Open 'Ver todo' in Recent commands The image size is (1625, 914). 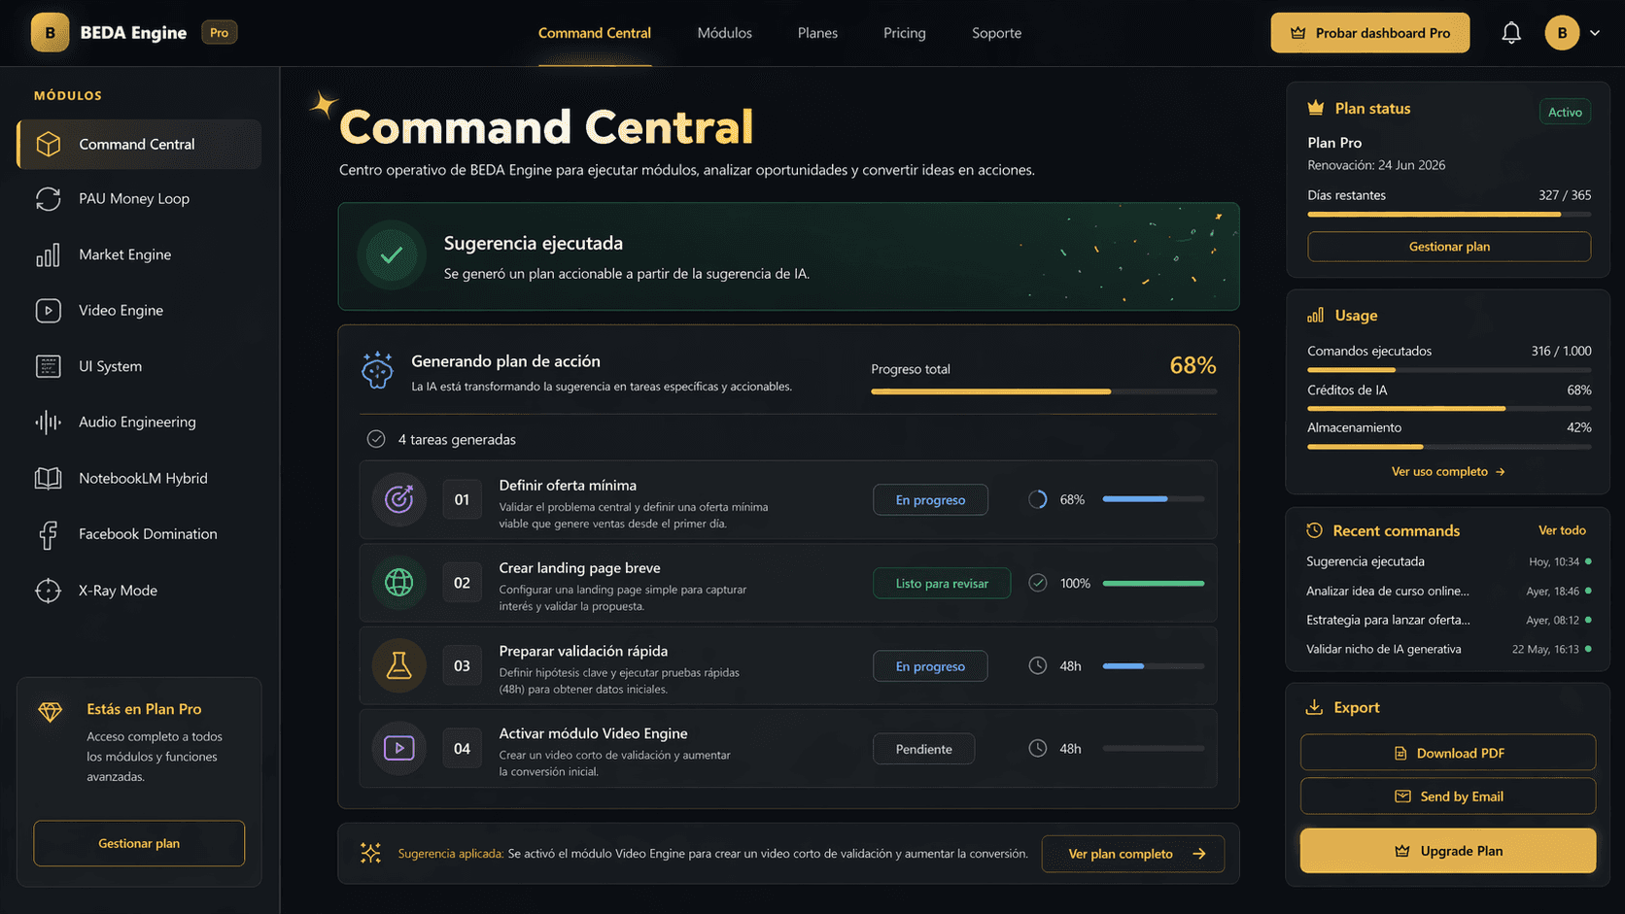pos(1561,530)
